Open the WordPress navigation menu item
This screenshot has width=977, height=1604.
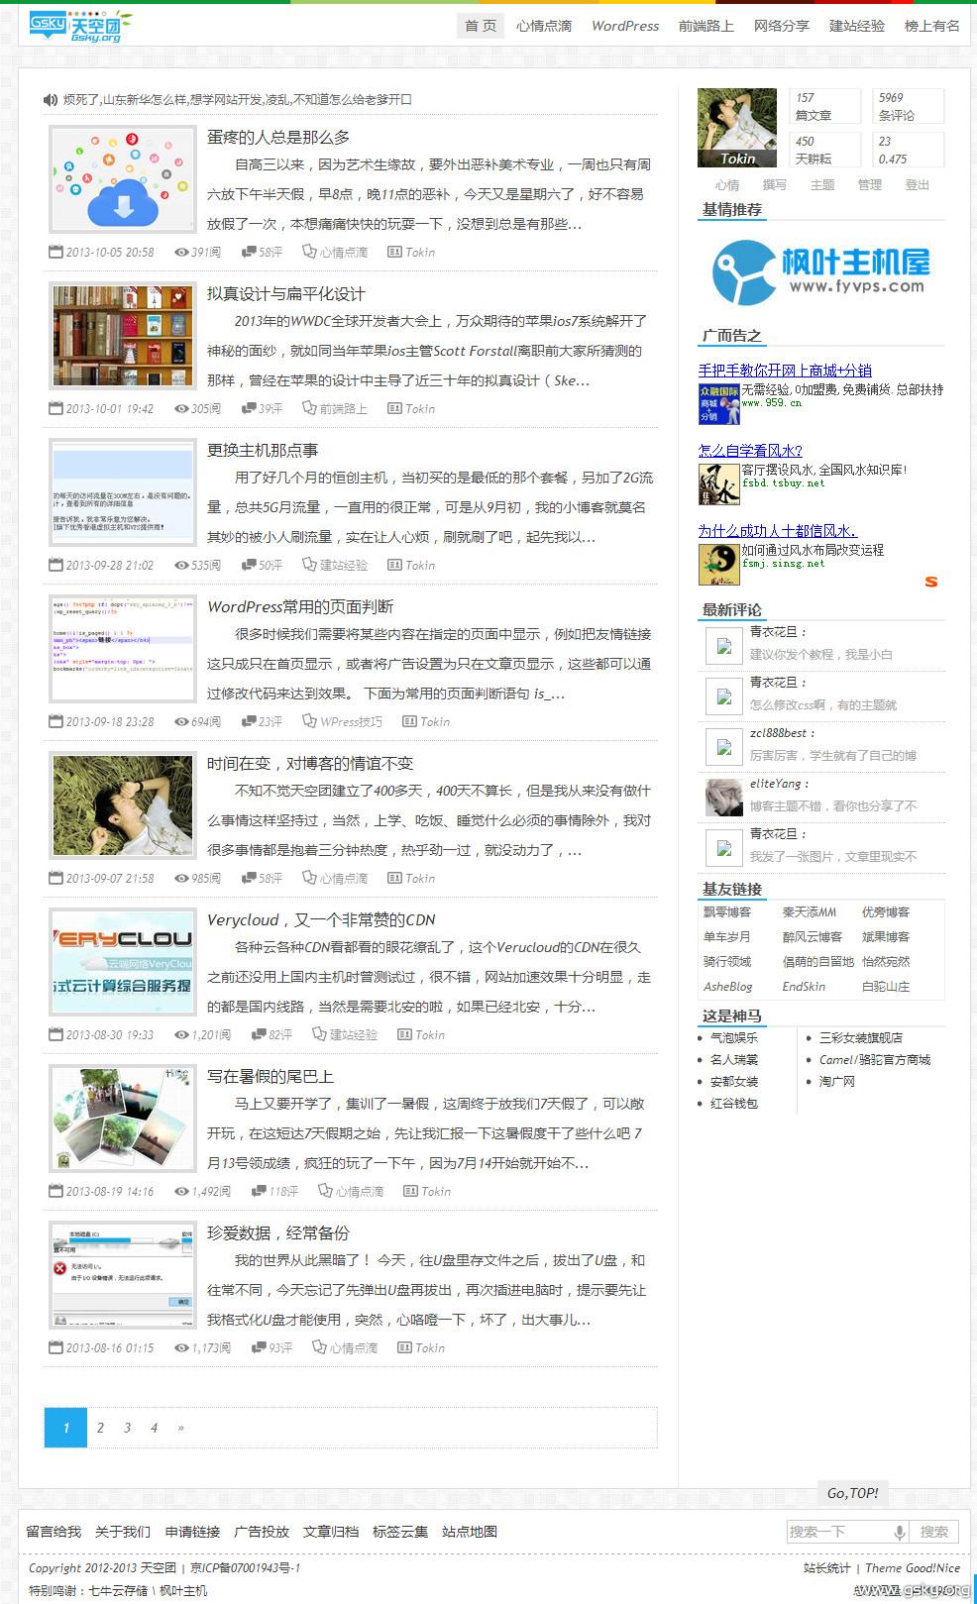[624, 26]
